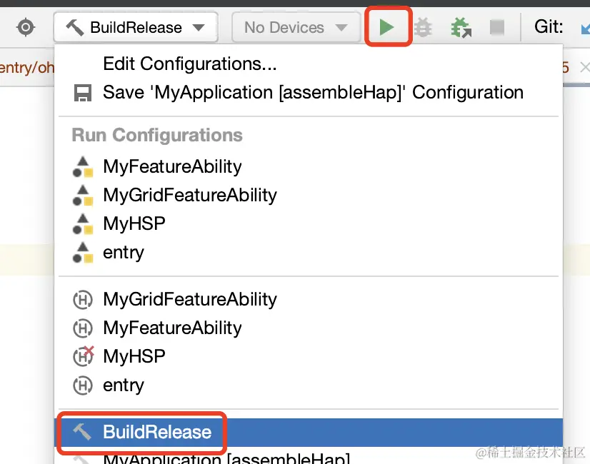
Task: Click the target locate icon
Action: [x=26, y=28]
